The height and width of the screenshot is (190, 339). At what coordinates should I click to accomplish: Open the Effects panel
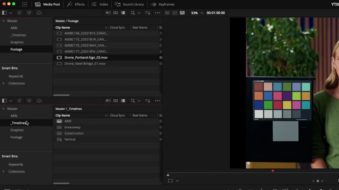(x=76, y=4)
